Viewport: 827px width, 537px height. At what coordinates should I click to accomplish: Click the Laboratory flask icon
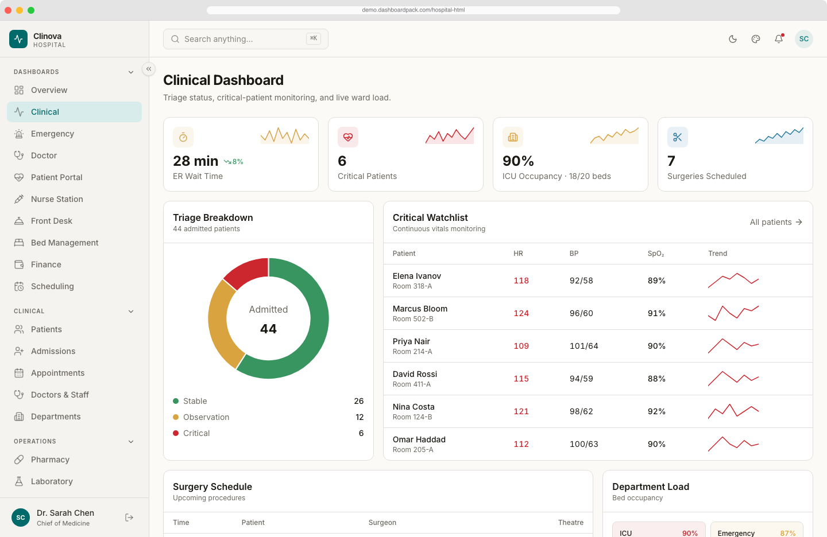click(x=19, y=481)
